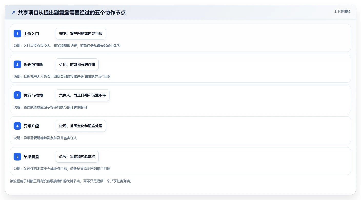Click the note 跨团队依赖应显示等待对象

(50, 107)
